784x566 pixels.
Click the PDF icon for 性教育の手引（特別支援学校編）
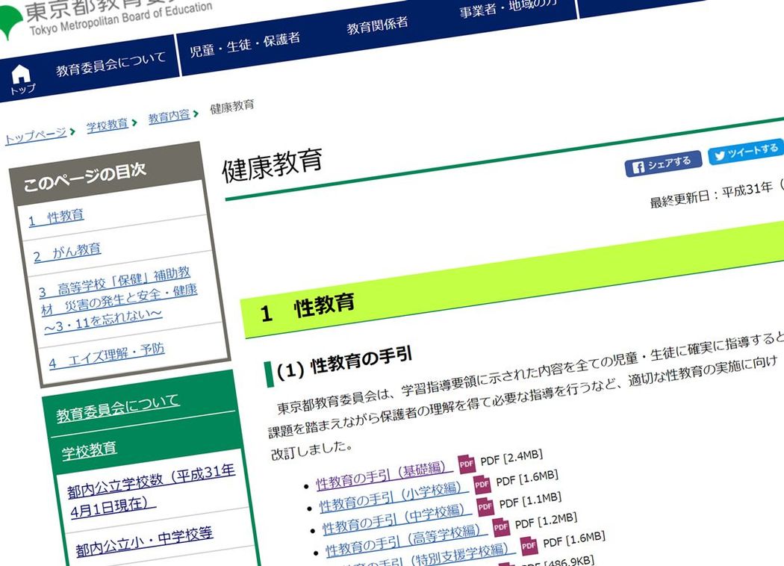coord(529,545)
